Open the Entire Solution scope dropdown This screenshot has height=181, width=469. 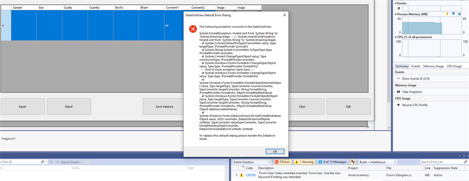pos(252,162)
